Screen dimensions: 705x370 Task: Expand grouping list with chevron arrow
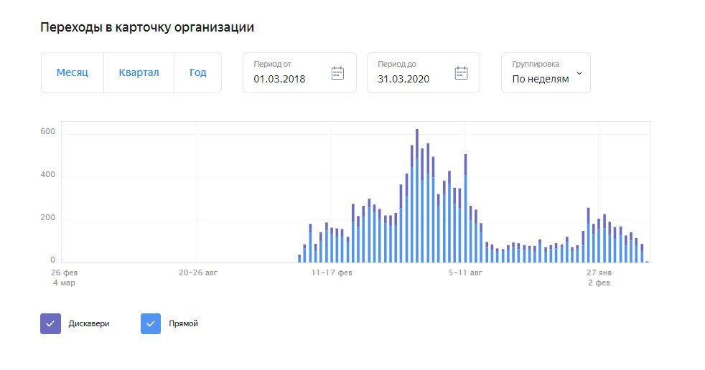pyautogui.click(x=579, y=73)
